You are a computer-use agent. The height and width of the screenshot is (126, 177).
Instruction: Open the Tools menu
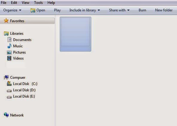coord(38,3)
